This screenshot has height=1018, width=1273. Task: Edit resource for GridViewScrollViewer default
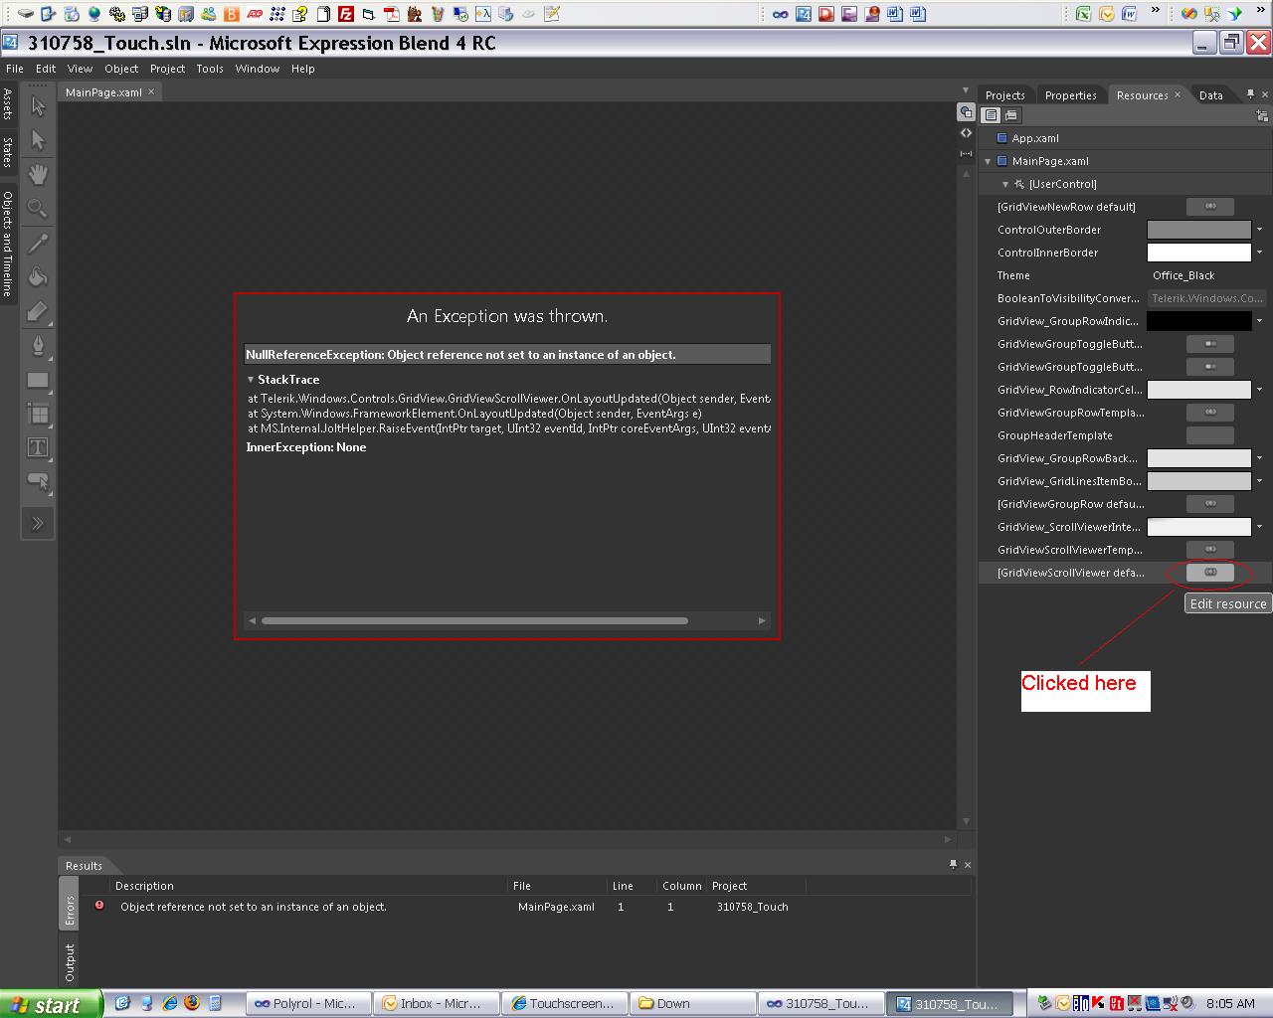pyautogui.click(x=1210, y=573)
